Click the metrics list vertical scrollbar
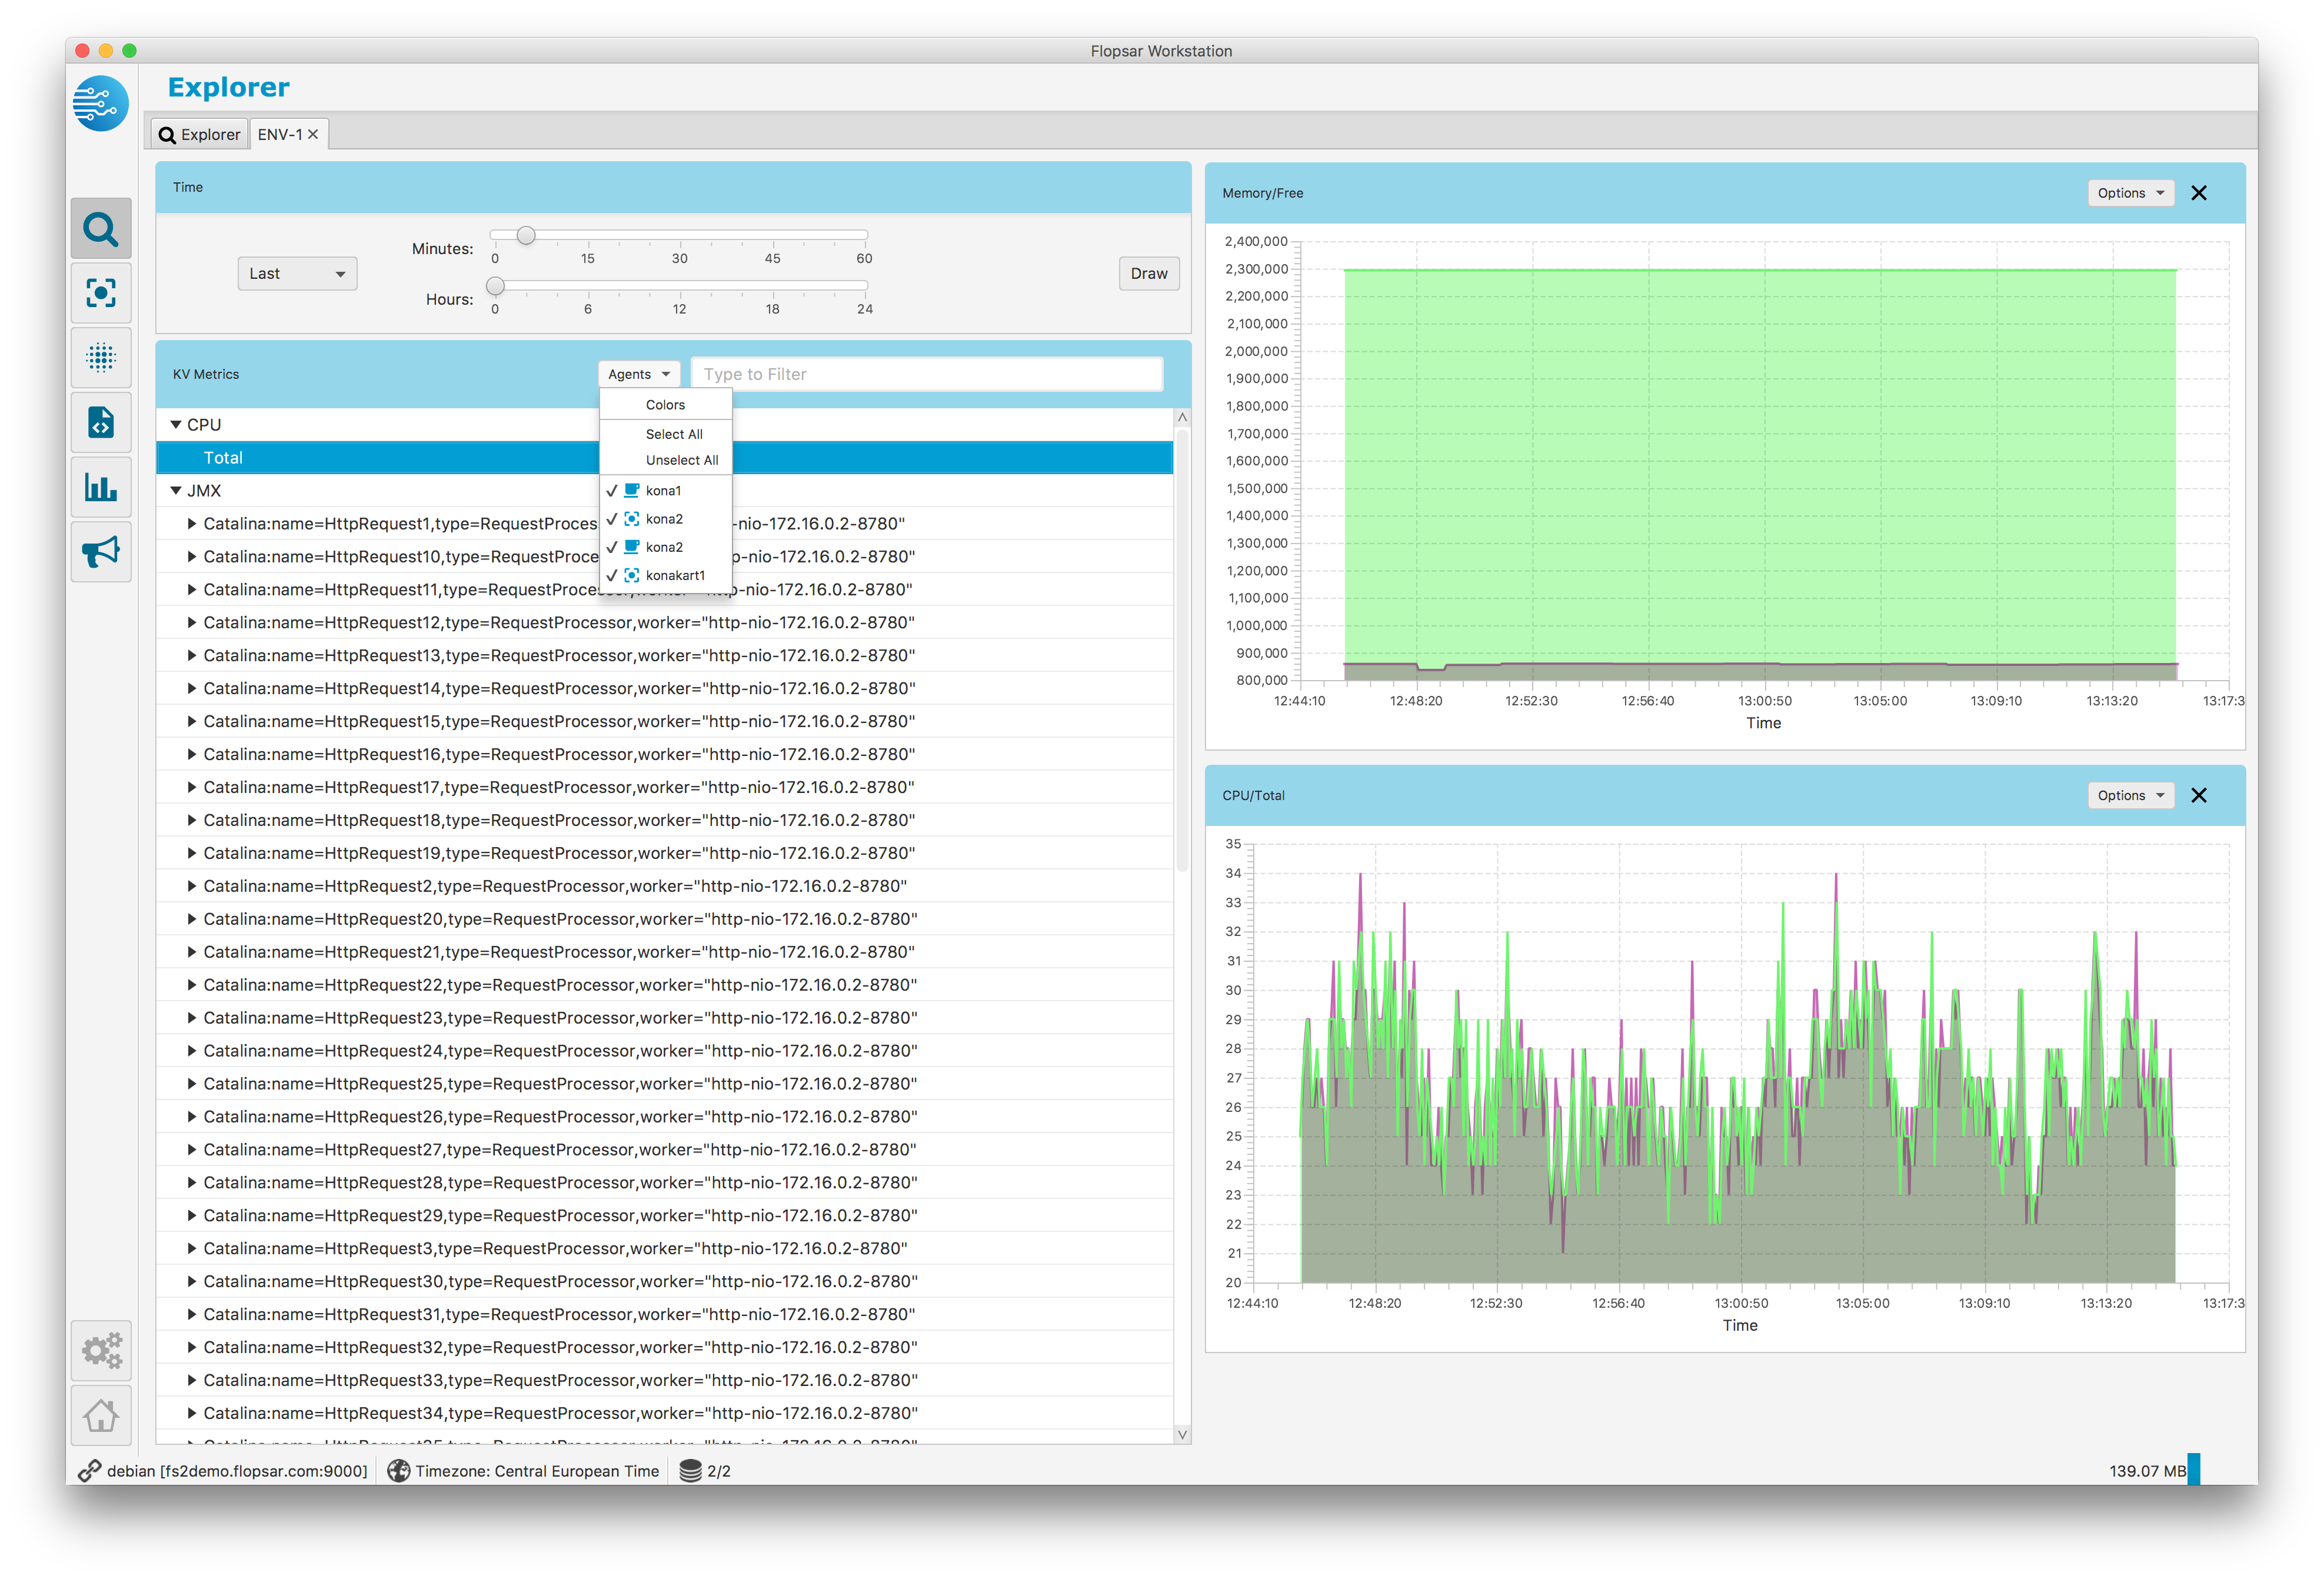This screenshot has height=1579, width=2324. (1182, 650)
